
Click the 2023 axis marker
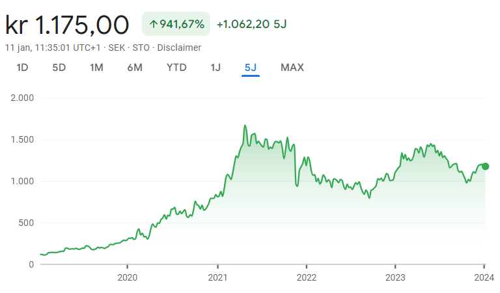[395, 277]
